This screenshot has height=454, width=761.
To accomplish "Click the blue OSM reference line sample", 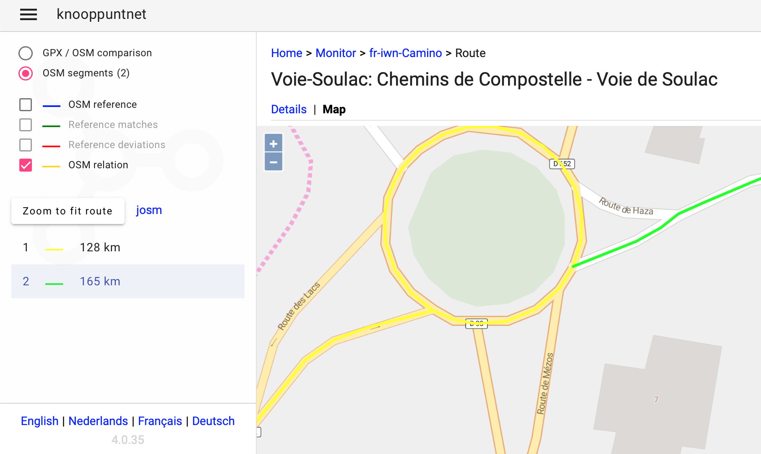I will (52, 104).
